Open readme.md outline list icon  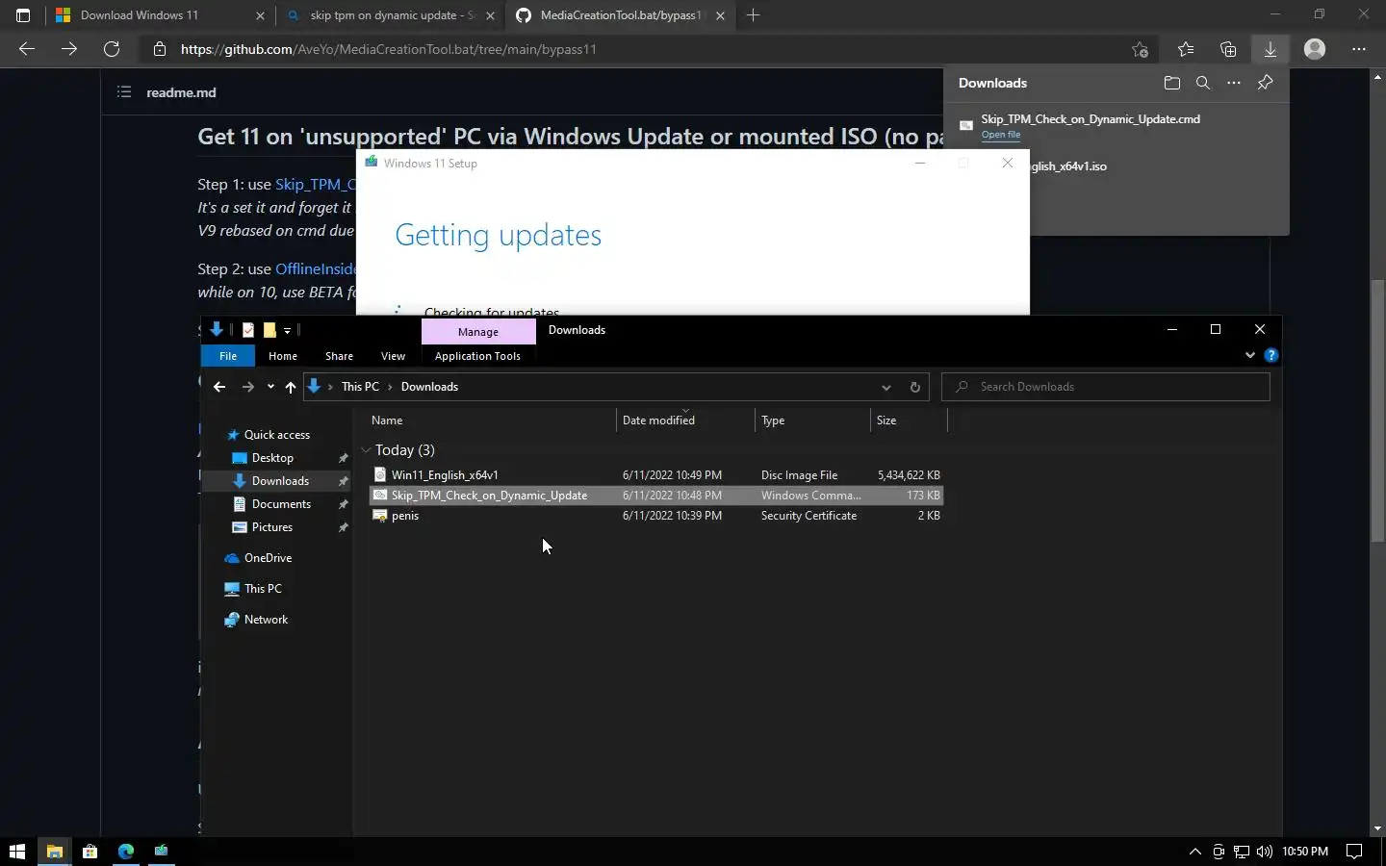pos(124,92)
